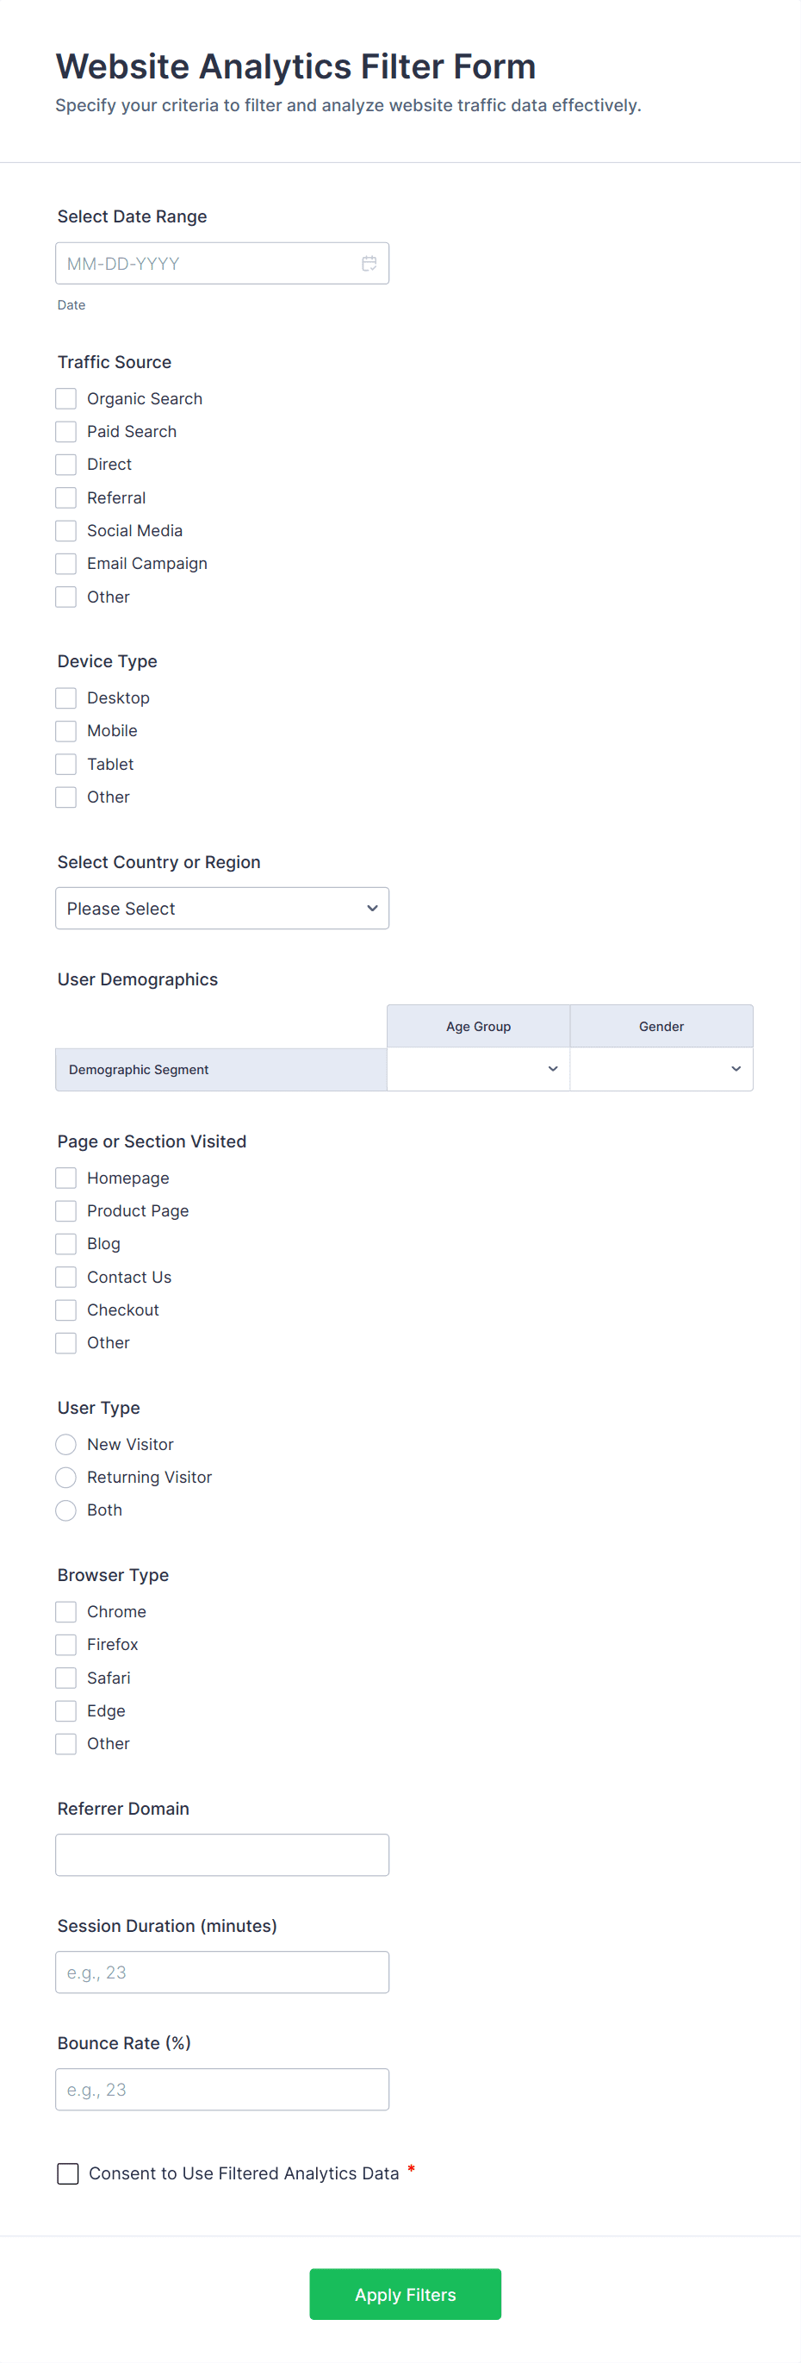Enable the Safari browser checkbox
Image resolution: width=801 pixels, height=2363 pixels.
tap(66, 1677)
